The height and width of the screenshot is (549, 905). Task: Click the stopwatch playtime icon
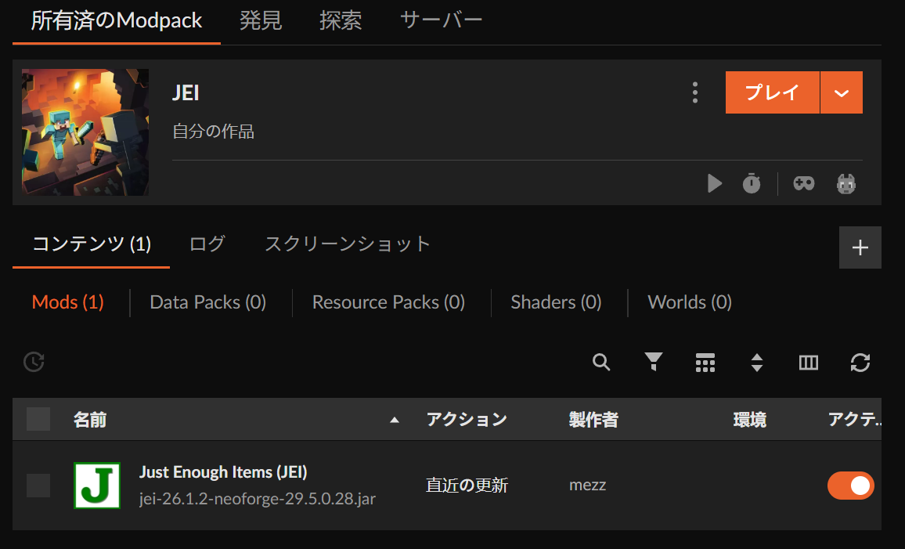[x=751, y=183]
